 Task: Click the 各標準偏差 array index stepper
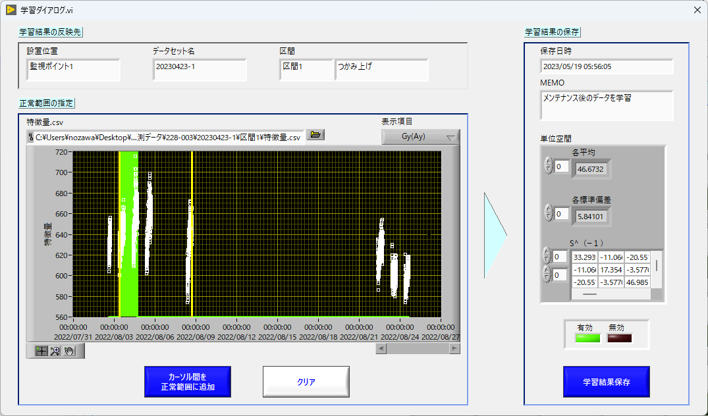point(548,213)
